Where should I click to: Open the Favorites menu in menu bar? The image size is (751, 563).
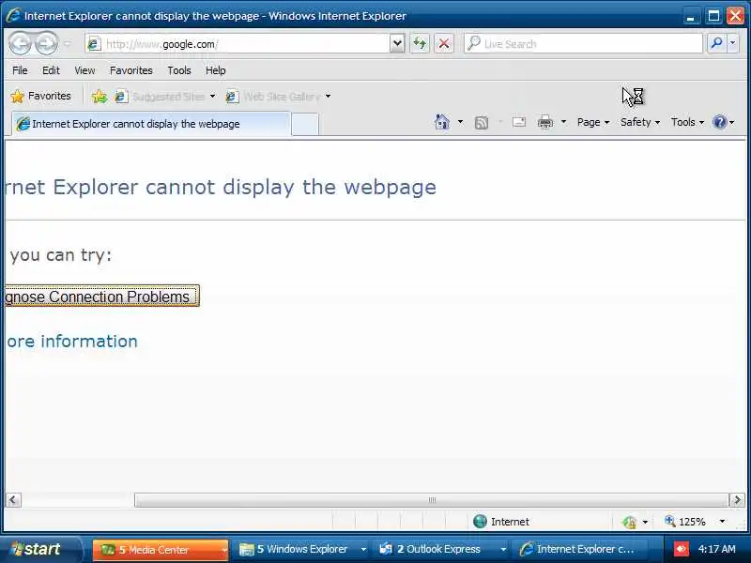tap(131, 70)
